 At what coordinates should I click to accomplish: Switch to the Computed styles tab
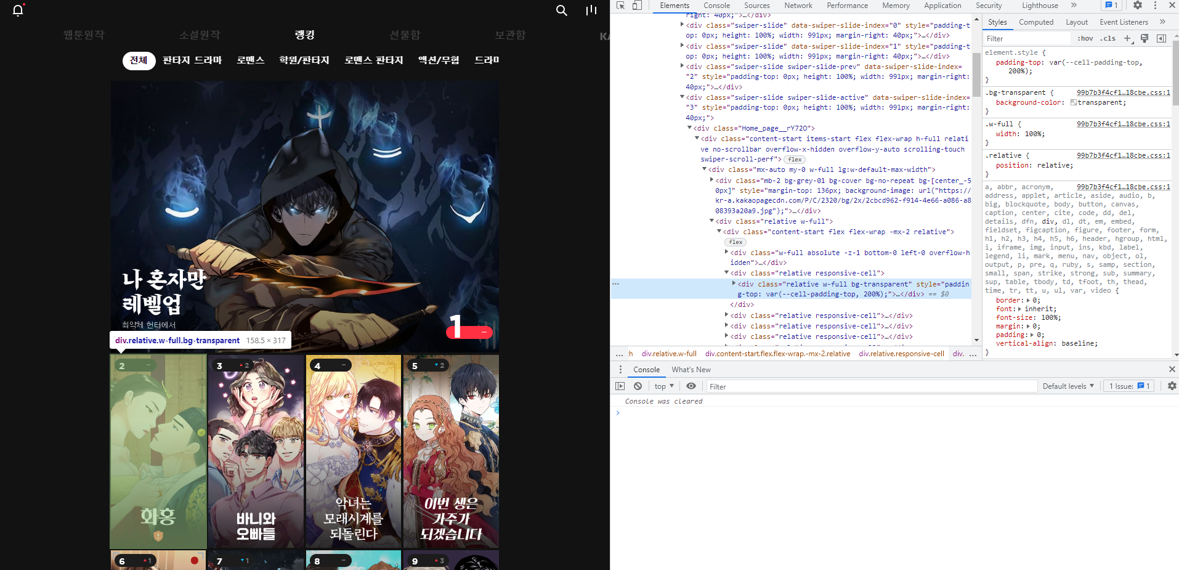click(x=1036, y=22)
